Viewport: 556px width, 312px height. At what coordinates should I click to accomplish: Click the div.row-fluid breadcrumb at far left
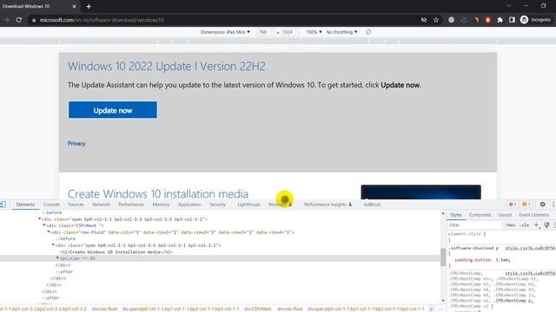(x=104, y=309)
